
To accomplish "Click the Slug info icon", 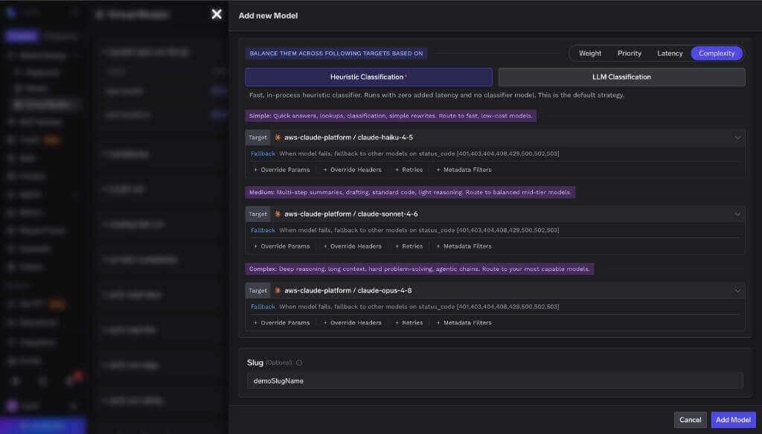I will tap(299, 363).
